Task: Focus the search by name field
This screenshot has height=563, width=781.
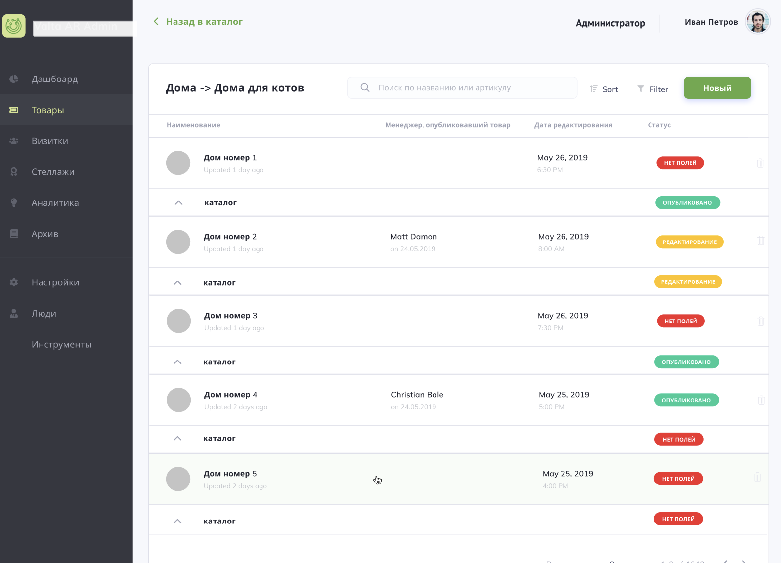Action: coord(462,88)
